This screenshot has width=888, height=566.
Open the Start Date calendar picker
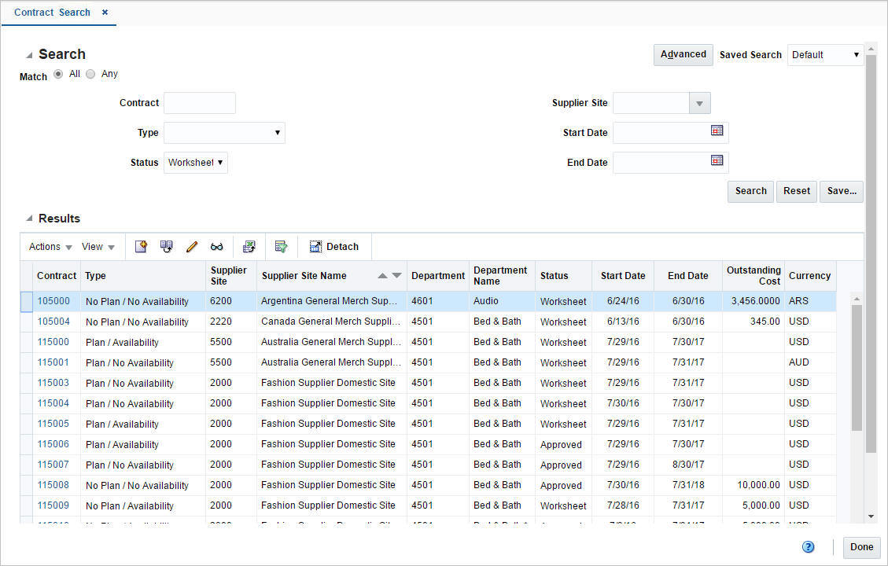click(x=717, y=130)
